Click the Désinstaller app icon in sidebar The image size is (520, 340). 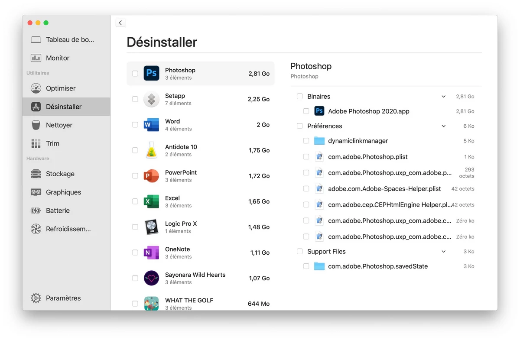tap(36, 107)
